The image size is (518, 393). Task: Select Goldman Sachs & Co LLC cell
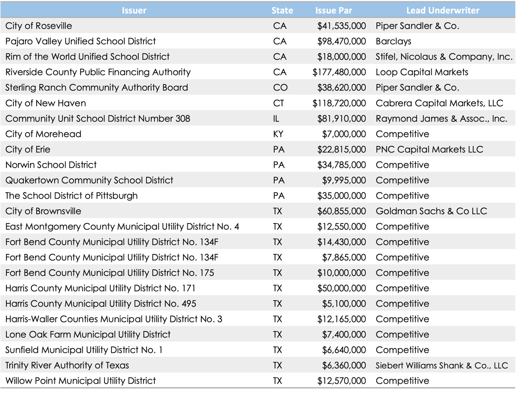click(x=431, y=211)
